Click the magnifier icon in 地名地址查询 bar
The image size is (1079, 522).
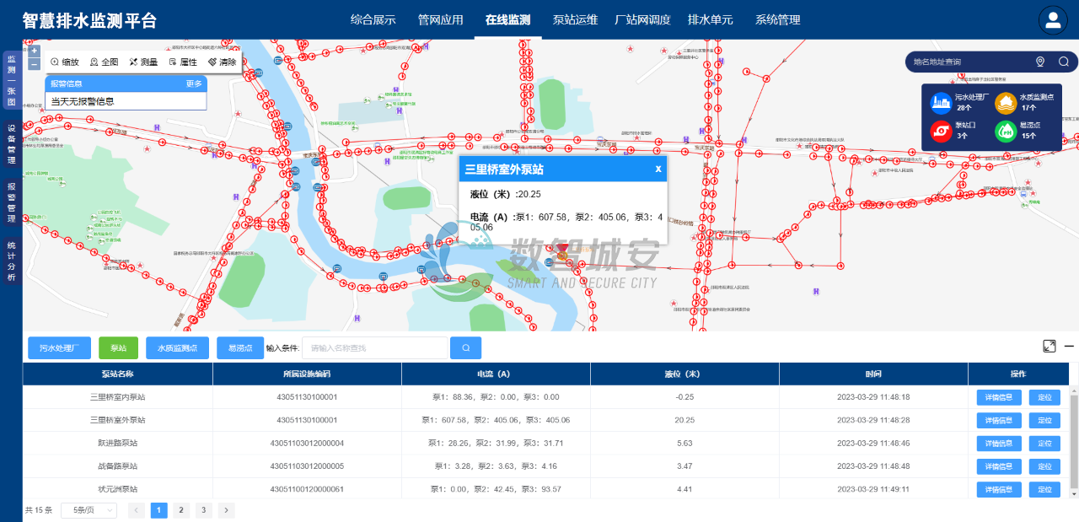1064,62
